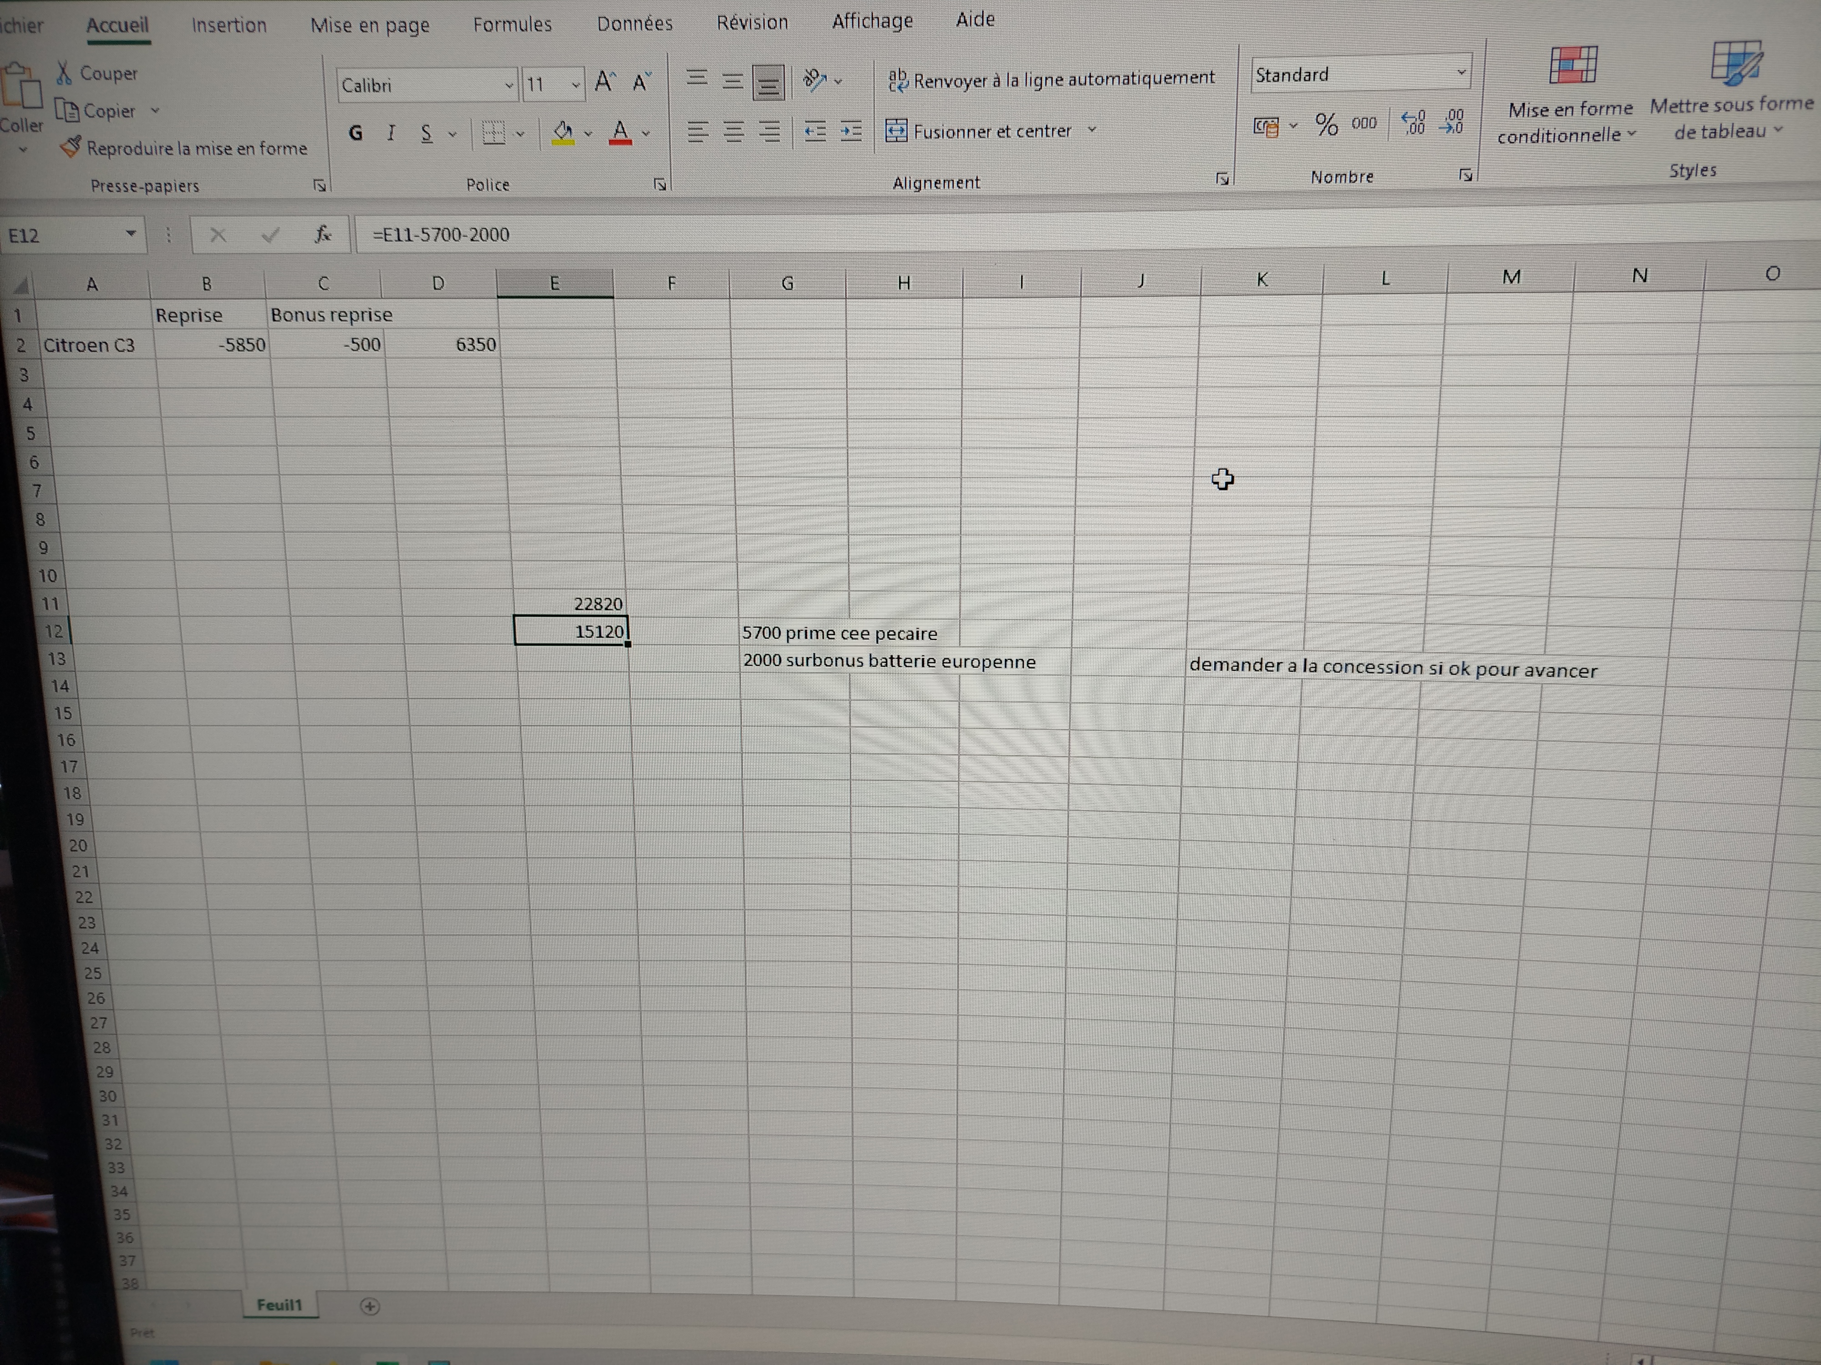The height and width of the screenshot is (1365, 1821).
Task: Expand the Standard number format dropdown
Action: pyautogui.click(x=1460, y=72)
